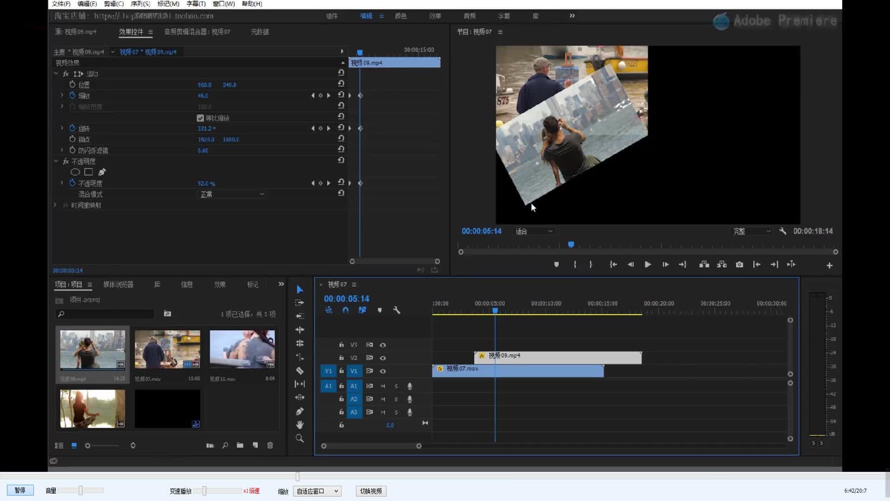Click the Play button in Program monitor

coord(648,264)
